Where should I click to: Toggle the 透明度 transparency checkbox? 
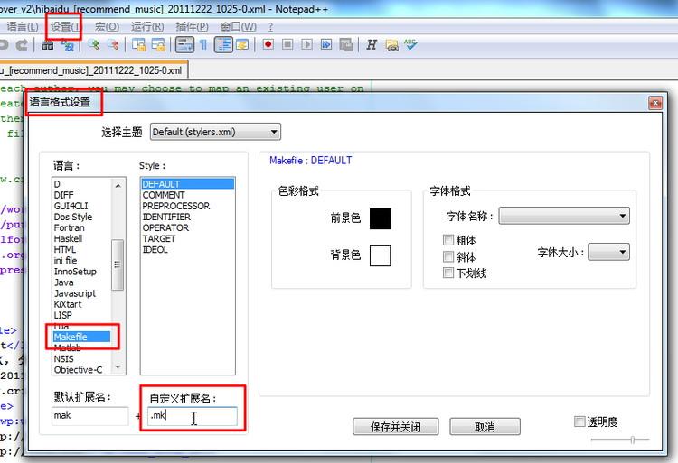pyautogui.click(x=579, y=421)
